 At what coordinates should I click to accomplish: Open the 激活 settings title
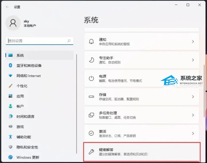[103, 131]
